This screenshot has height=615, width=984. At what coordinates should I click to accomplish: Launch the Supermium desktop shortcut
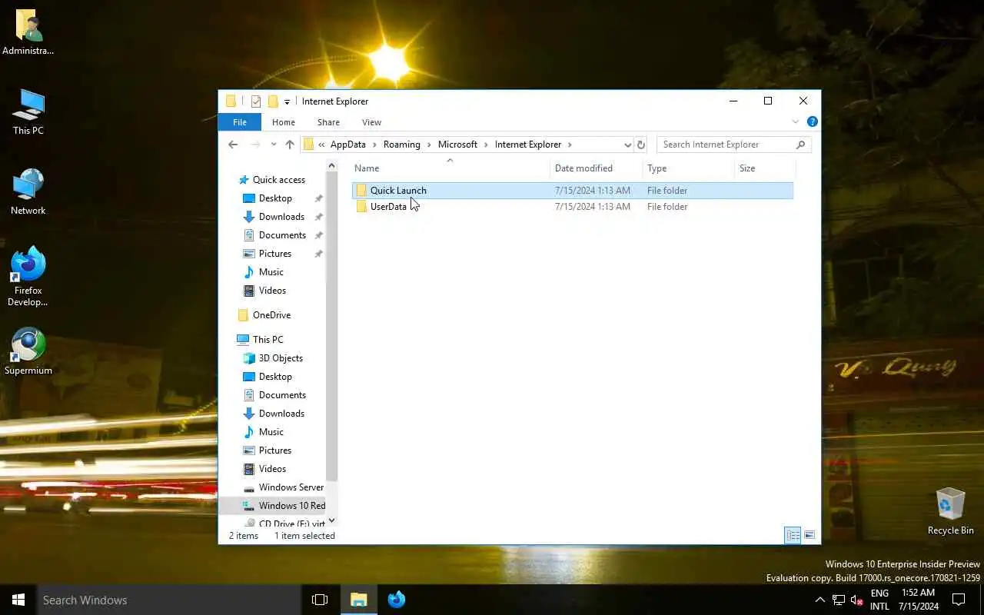[28, 352]
